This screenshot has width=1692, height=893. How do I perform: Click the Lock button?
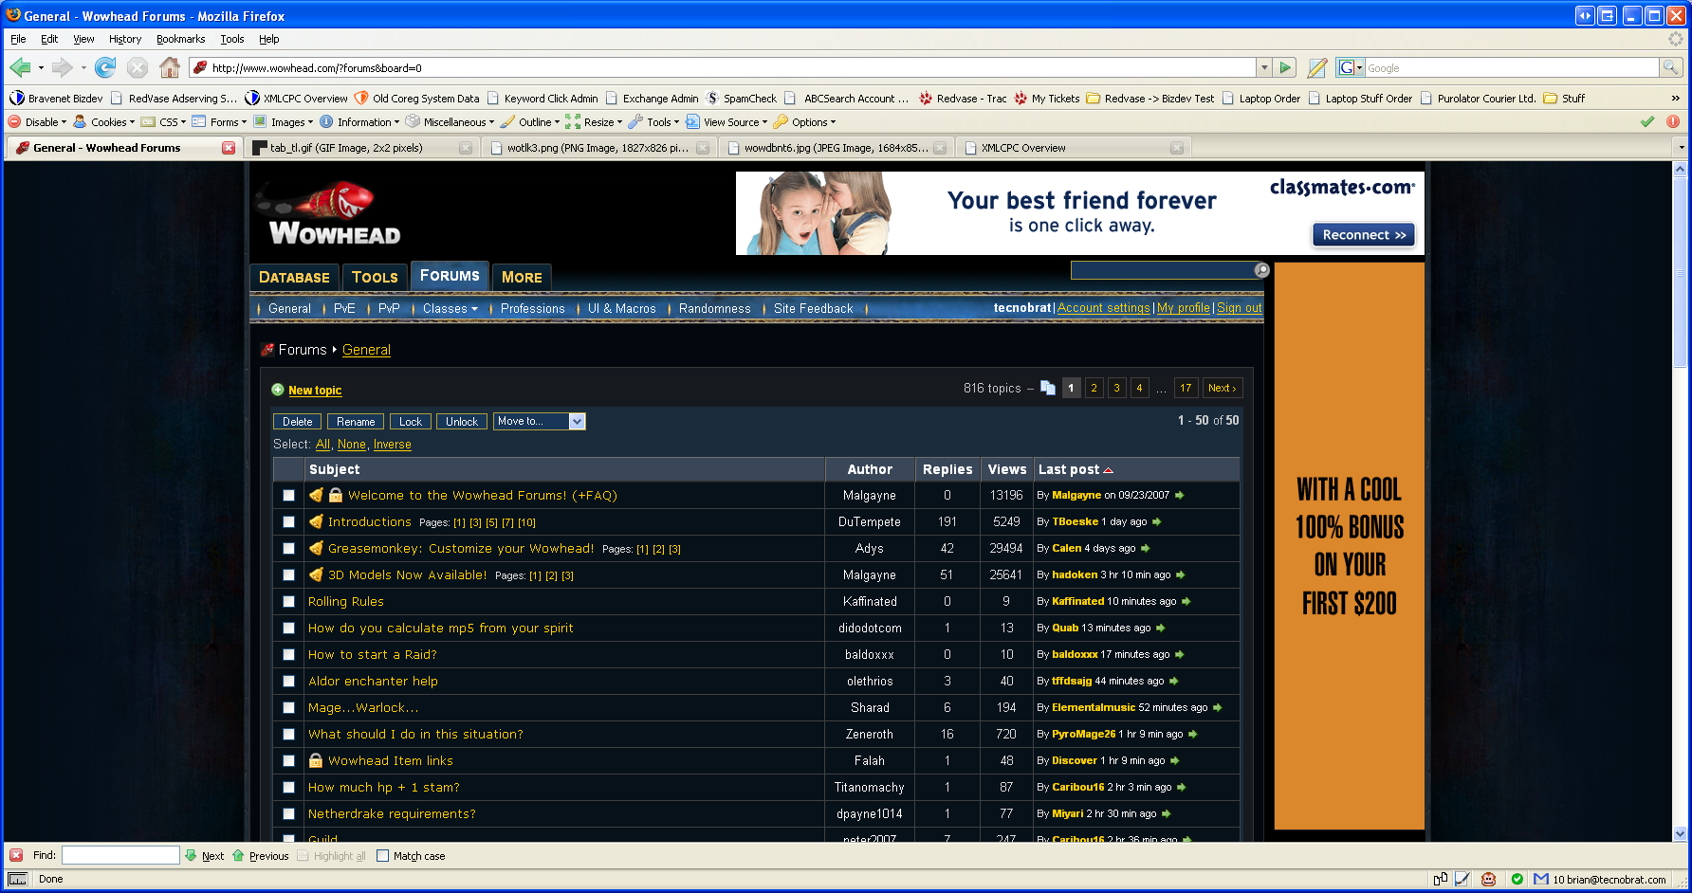coord(411,421)
